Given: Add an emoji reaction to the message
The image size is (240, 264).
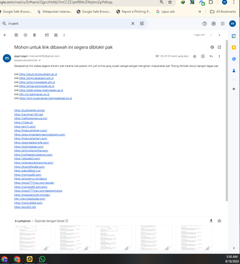Looking at the screenshot, I should 203,56.
